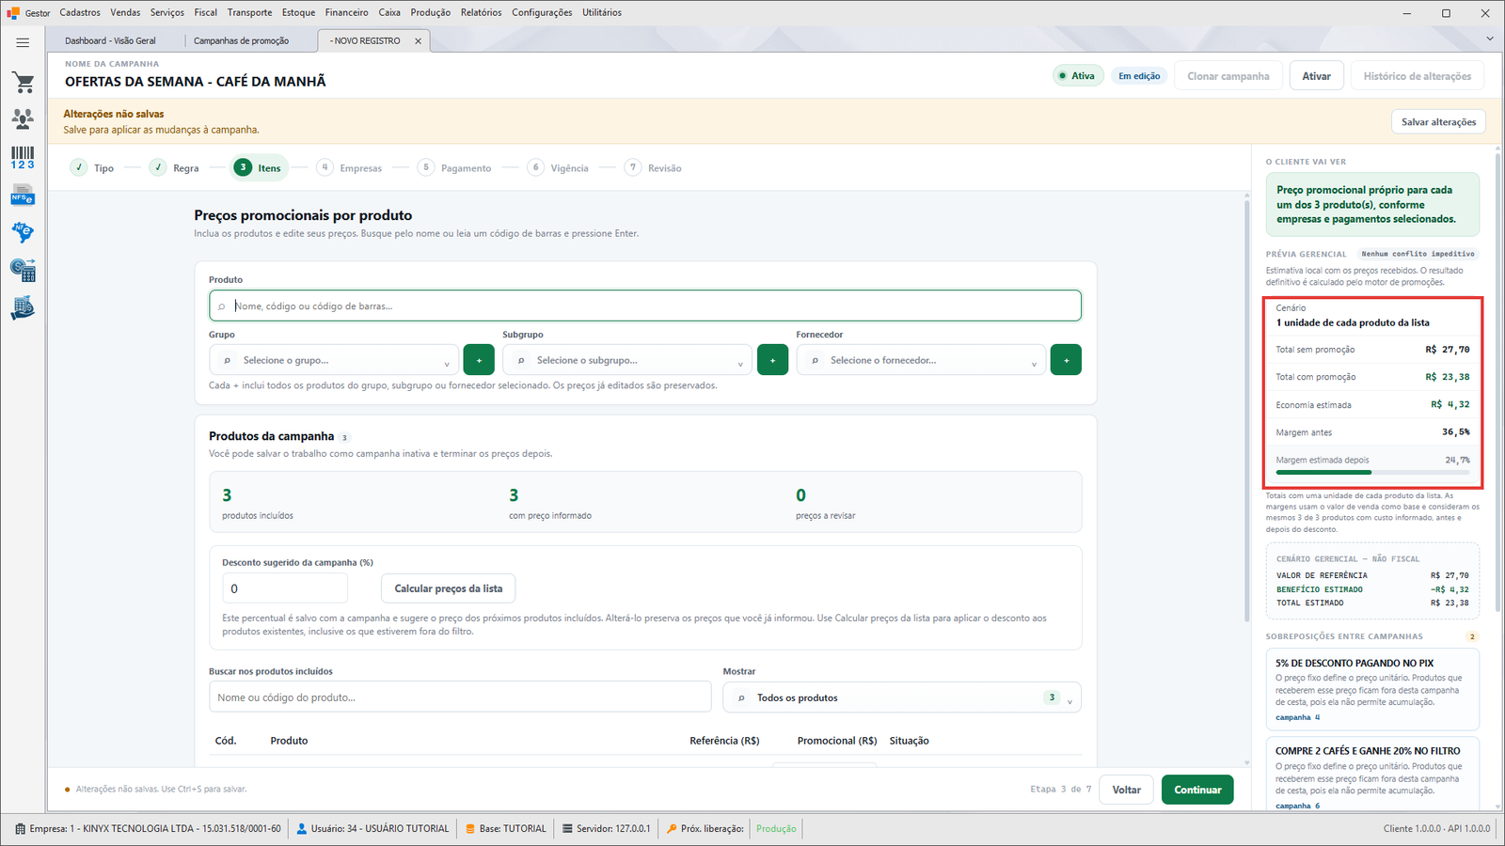Screen dimensions: 1505x846
Task: Add all products from selected subgroup
Action: tap(772, 360)
